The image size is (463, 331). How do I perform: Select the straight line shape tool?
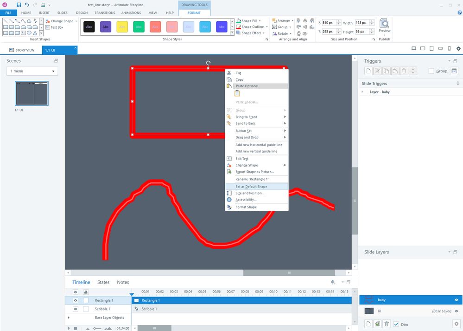coord(6,21)
